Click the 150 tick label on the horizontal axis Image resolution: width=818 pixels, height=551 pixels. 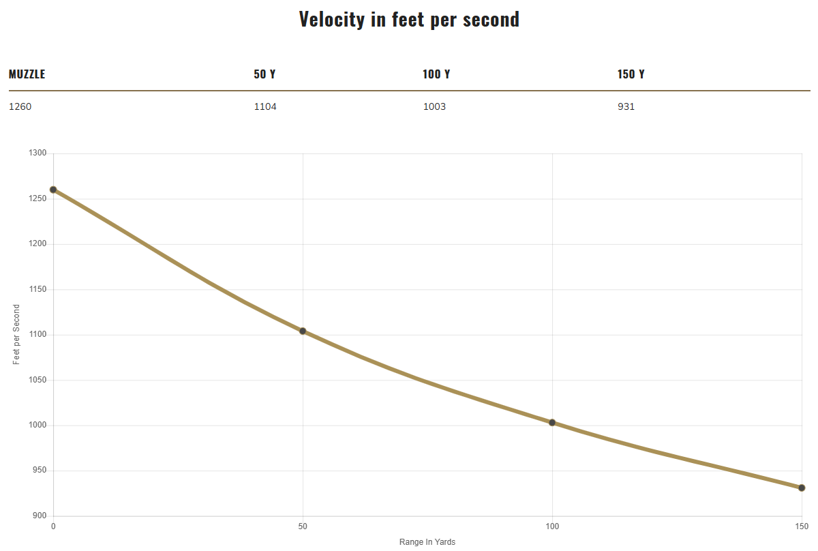[x=802, y=527]
